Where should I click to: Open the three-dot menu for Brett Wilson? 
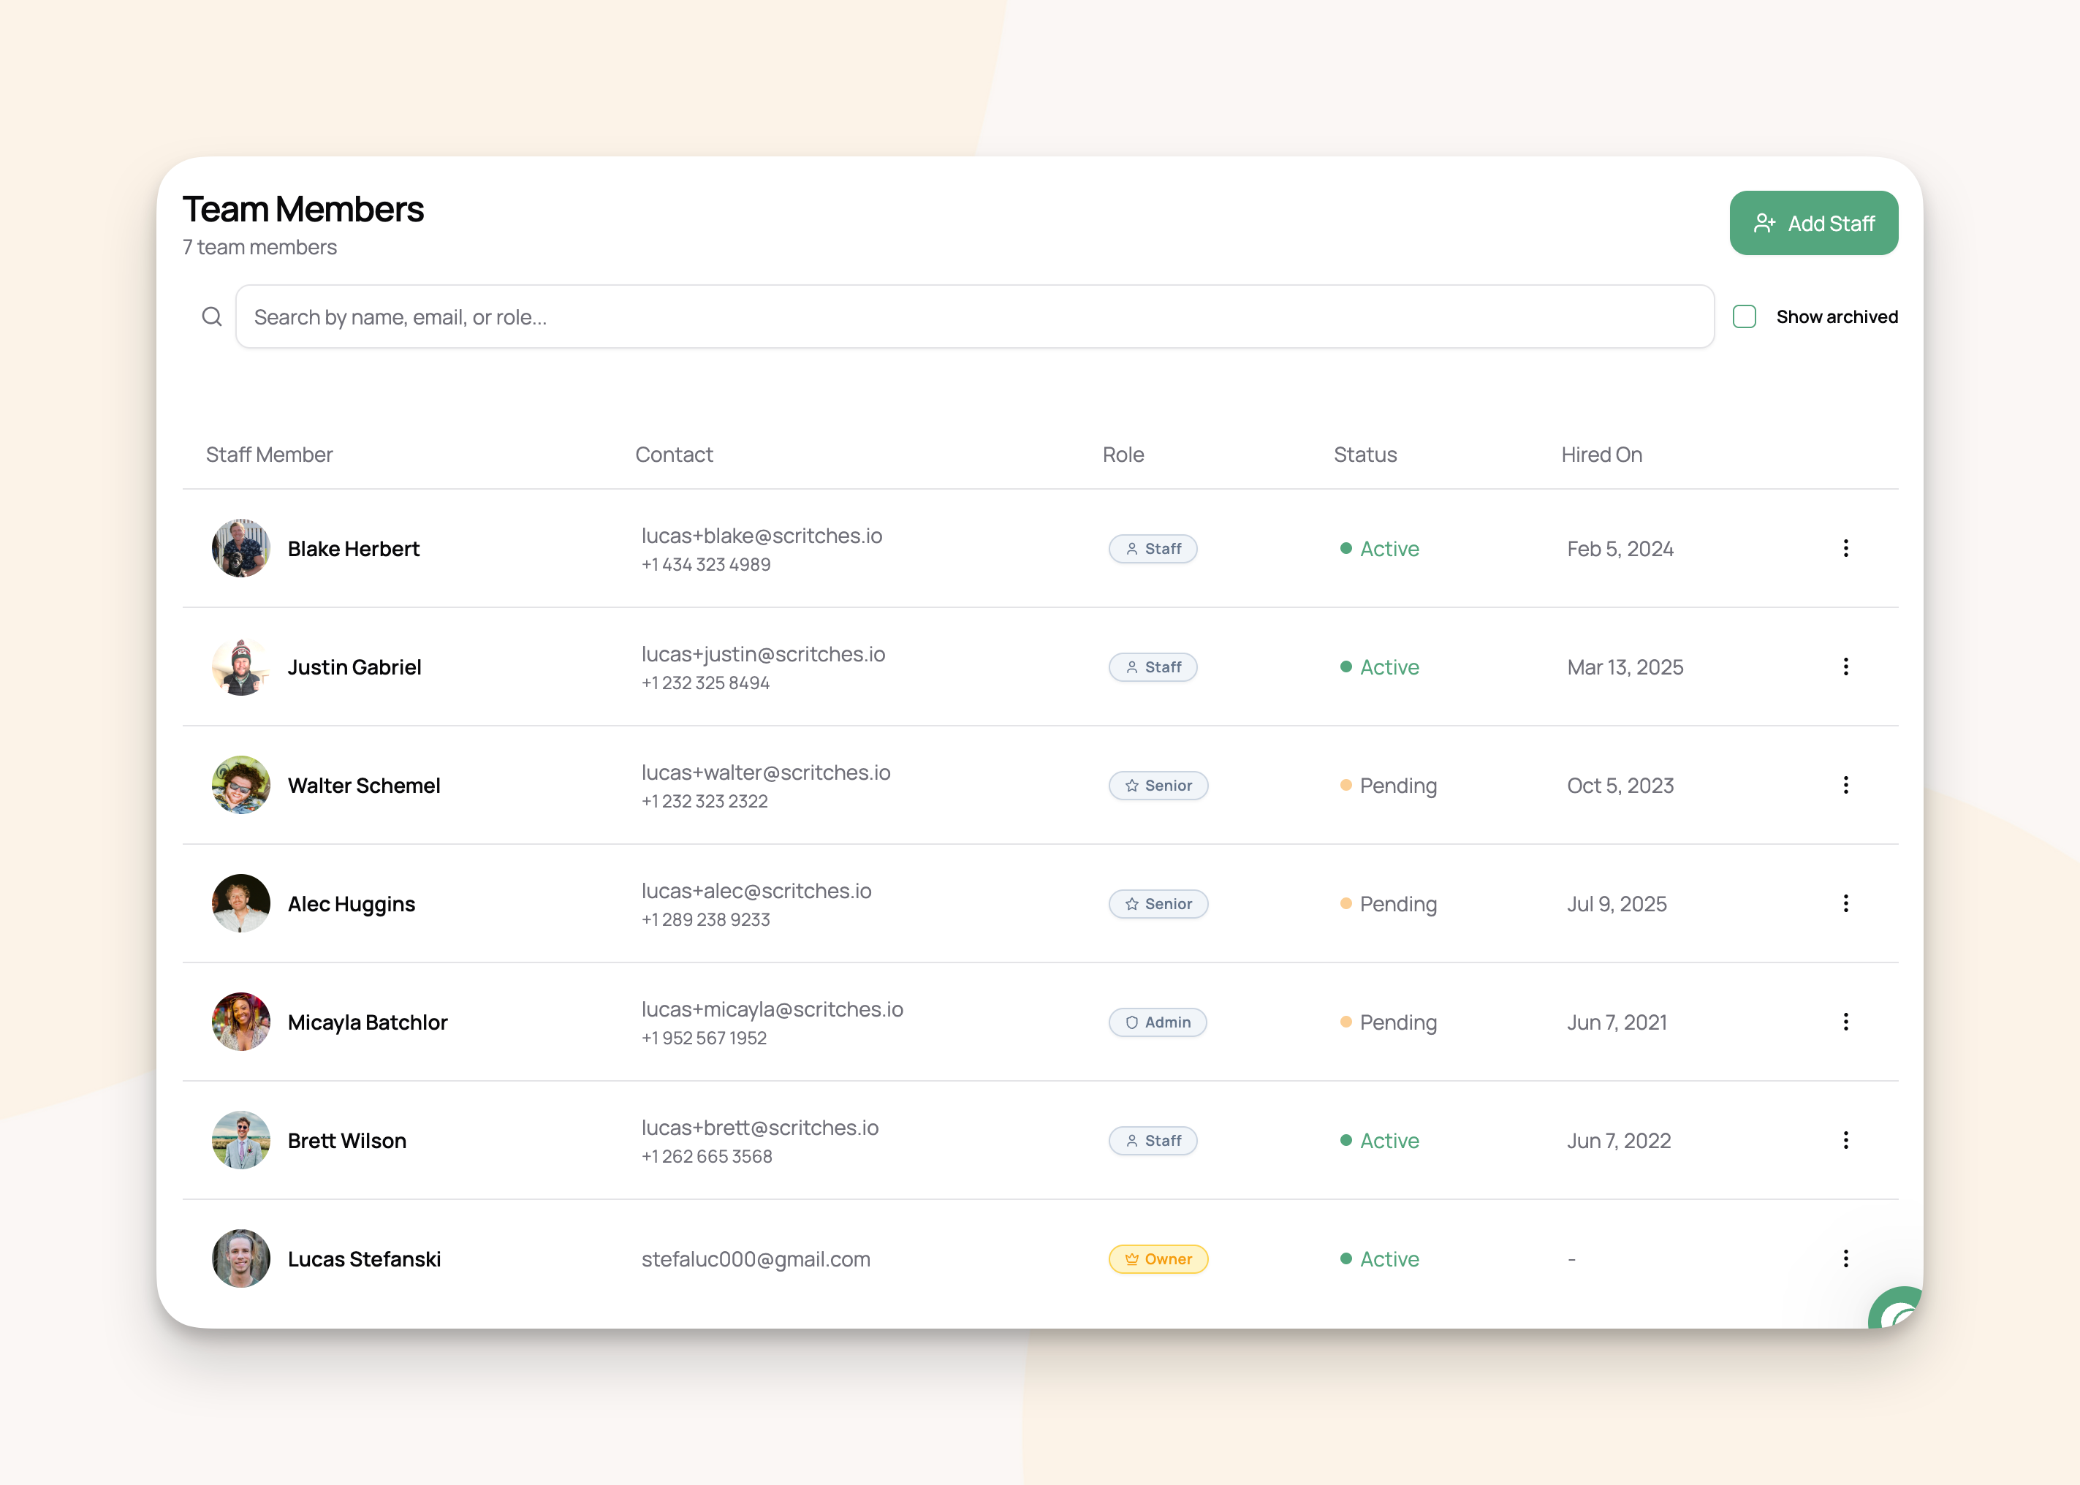point(1845,1140)
